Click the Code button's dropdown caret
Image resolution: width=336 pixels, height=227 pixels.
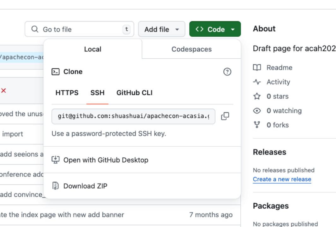click(x=233, y=29)
